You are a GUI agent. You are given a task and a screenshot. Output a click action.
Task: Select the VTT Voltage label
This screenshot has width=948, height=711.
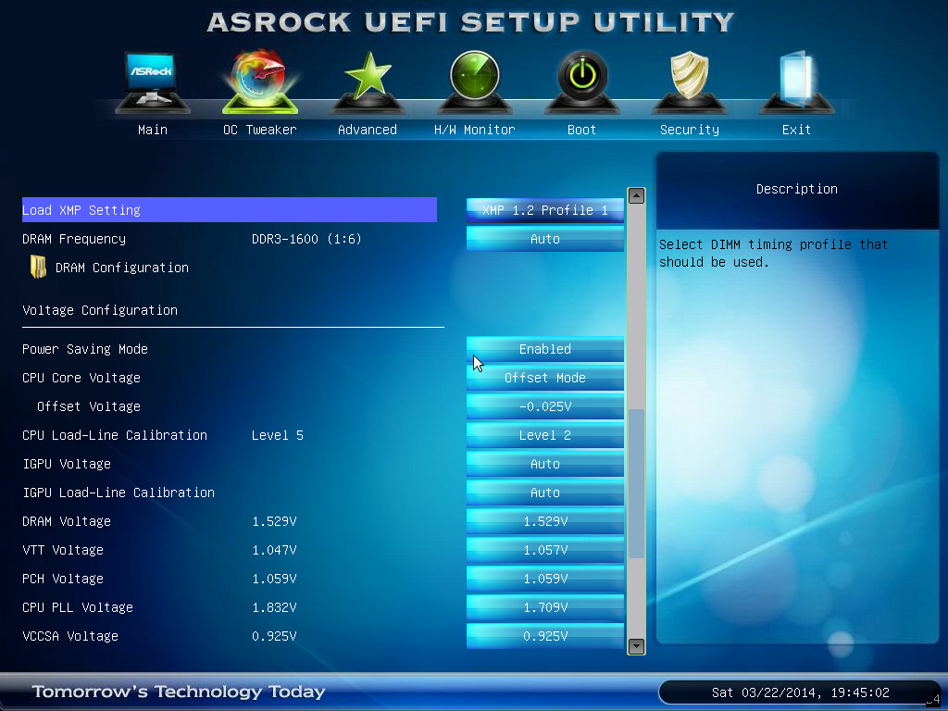point(63,550)
